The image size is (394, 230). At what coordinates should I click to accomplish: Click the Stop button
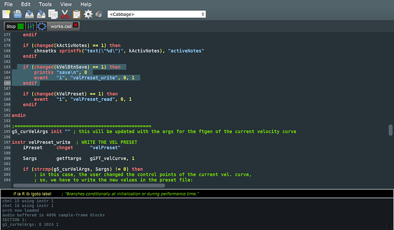click(x=15, y=26)
